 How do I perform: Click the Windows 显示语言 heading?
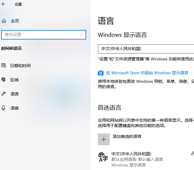coord(122,35)
